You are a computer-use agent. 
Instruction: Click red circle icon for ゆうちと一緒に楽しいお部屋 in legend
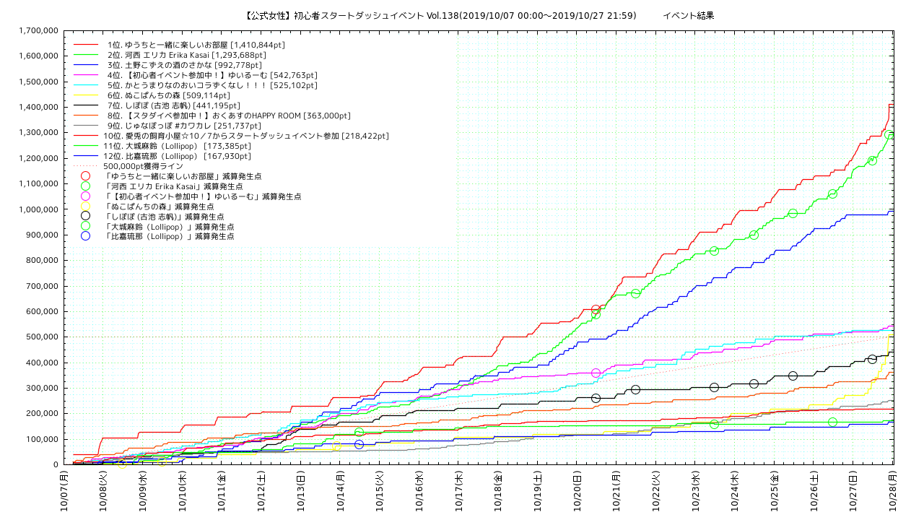point(86,176)
